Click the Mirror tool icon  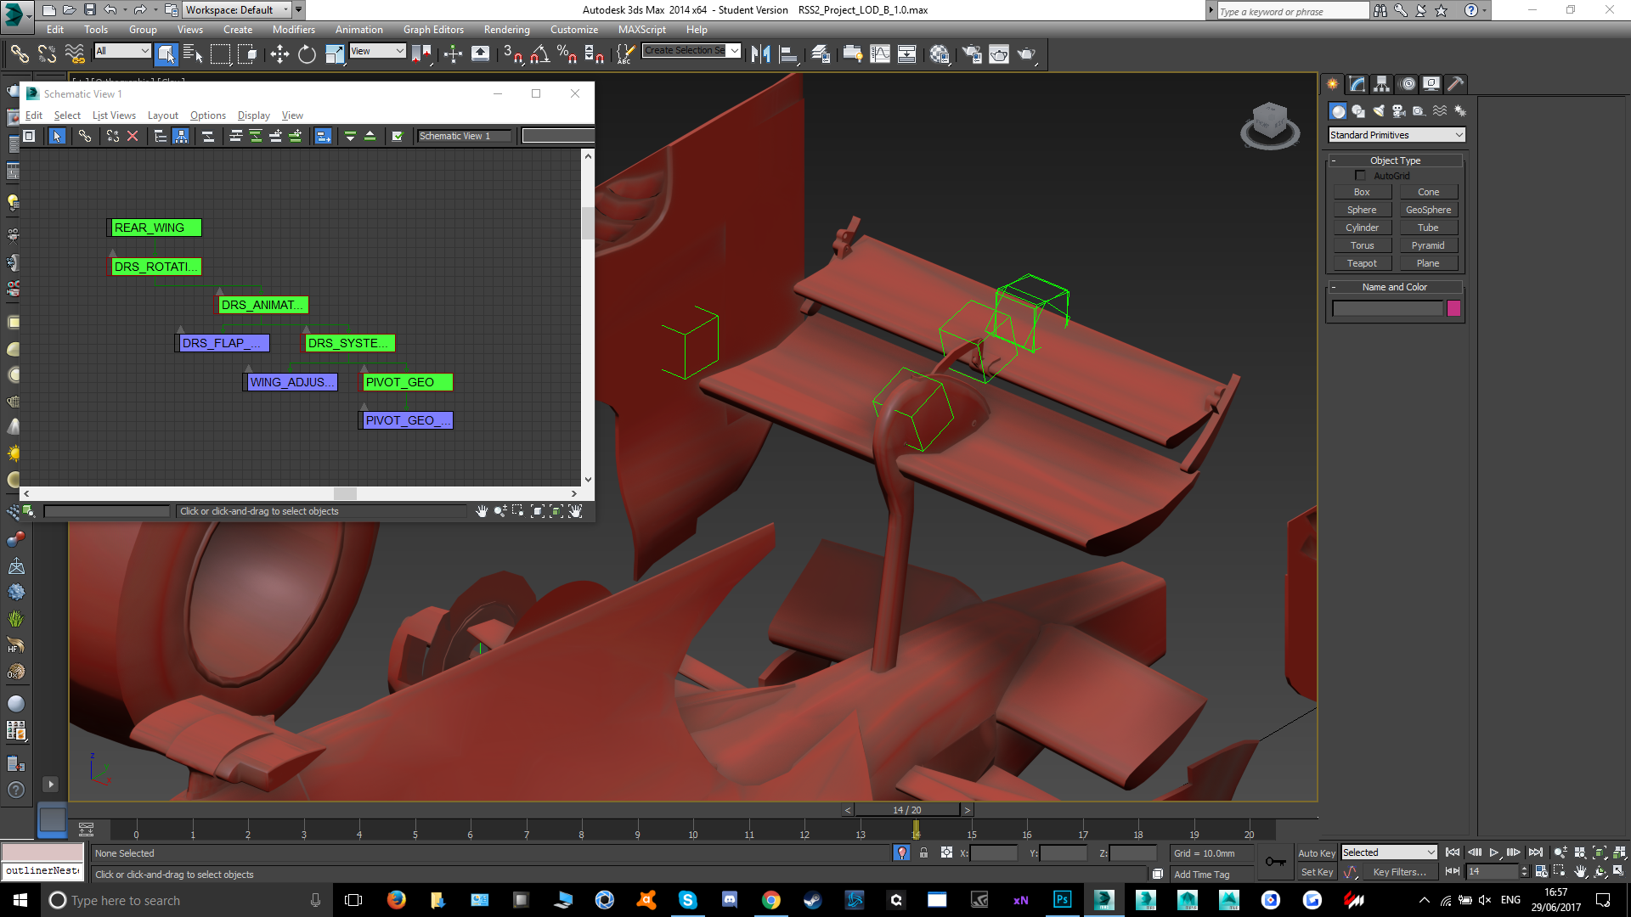(760, 54)
